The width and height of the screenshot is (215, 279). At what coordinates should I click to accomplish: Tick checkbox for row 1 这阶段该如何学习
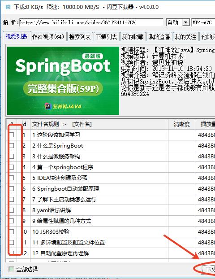[x=12, y=135]
